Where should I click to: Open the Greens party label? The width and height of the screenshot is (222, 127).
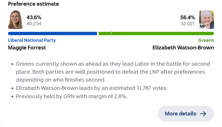[206, 40]
